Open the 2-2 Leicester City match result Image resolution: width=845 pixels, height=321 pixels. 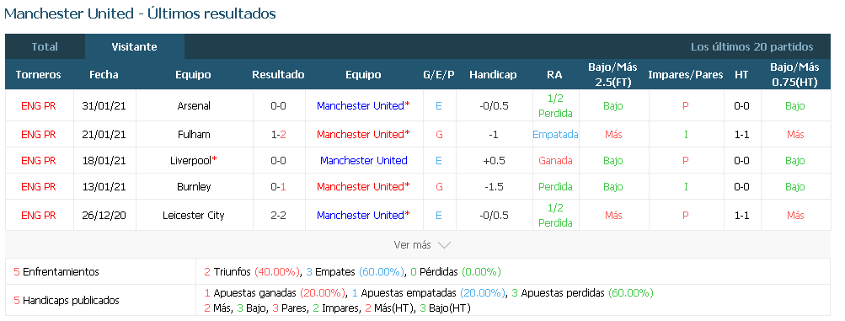click(x=278, y=216)
